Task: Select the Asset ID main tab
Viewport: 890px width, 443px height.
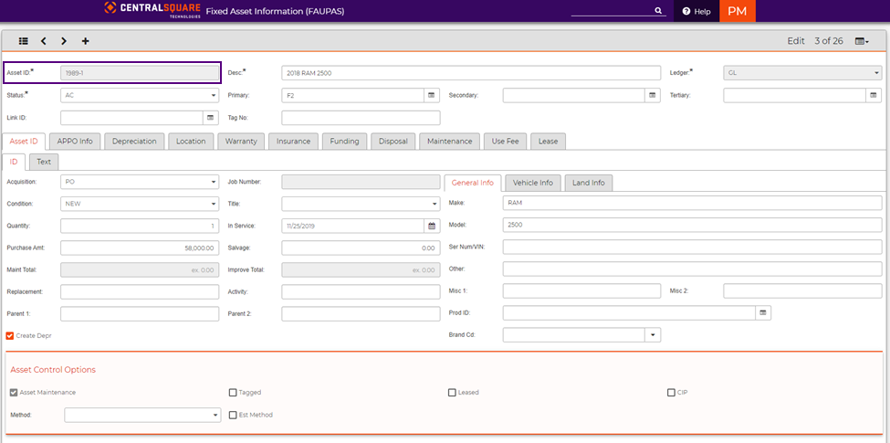Action: (x=24, y=142)
